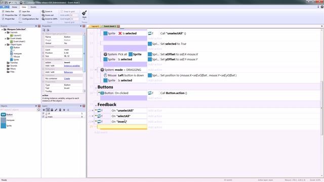Click the rename layer pencil icon

pos(56,110)
